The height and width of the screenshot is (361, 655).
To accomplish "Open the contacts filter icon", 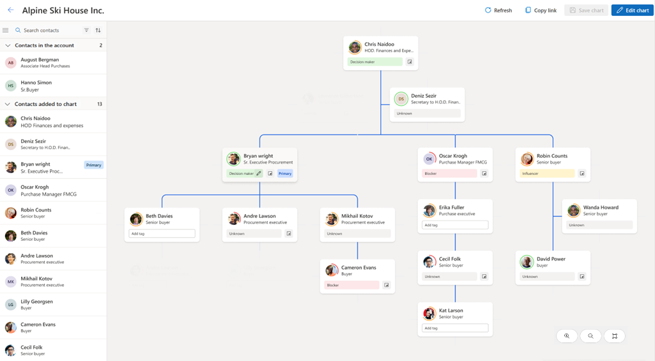I will pos(86,30).
